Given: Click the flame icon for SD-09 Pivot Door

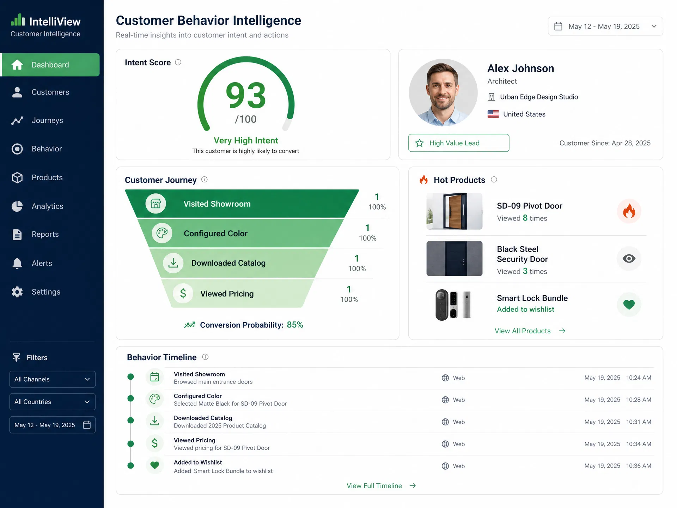Looking at the screenshot, I should pos(629,211).
